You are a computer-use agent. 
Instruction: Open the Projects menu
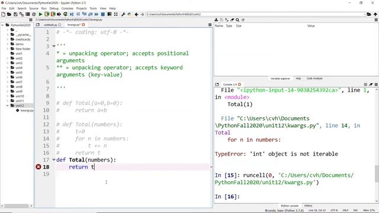(82, 8)
